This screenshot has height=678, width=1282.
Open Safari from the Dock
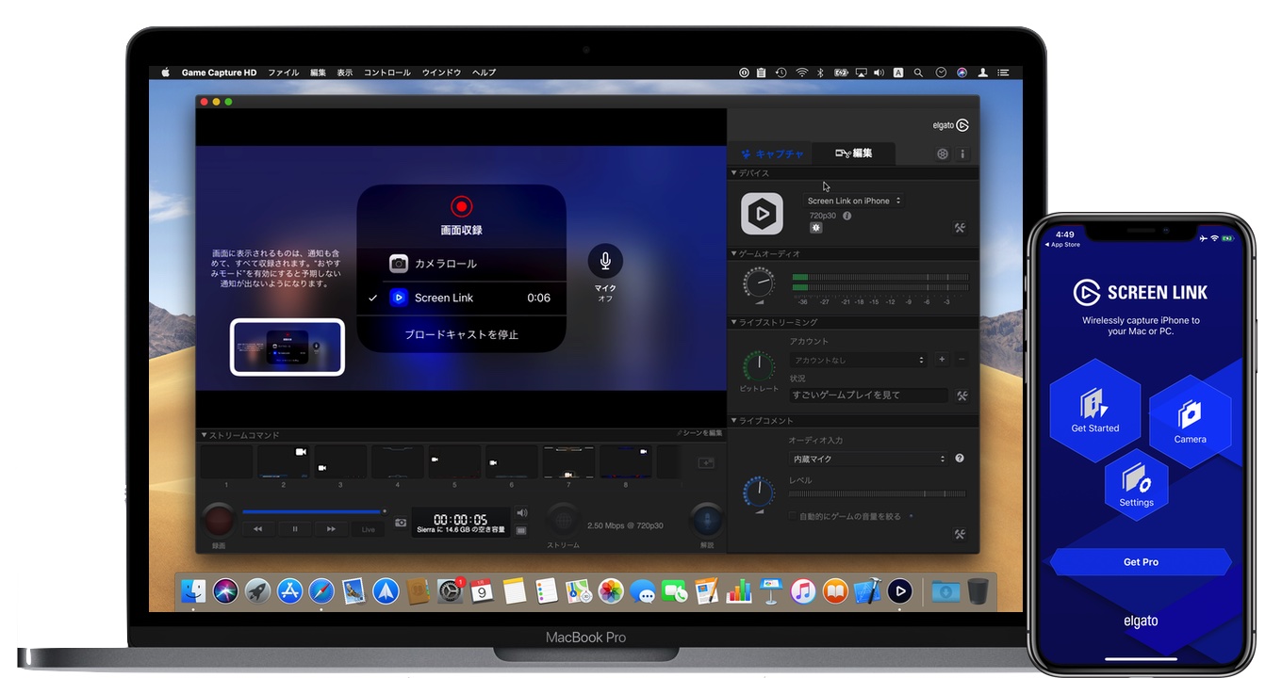(x=320, y=590)
